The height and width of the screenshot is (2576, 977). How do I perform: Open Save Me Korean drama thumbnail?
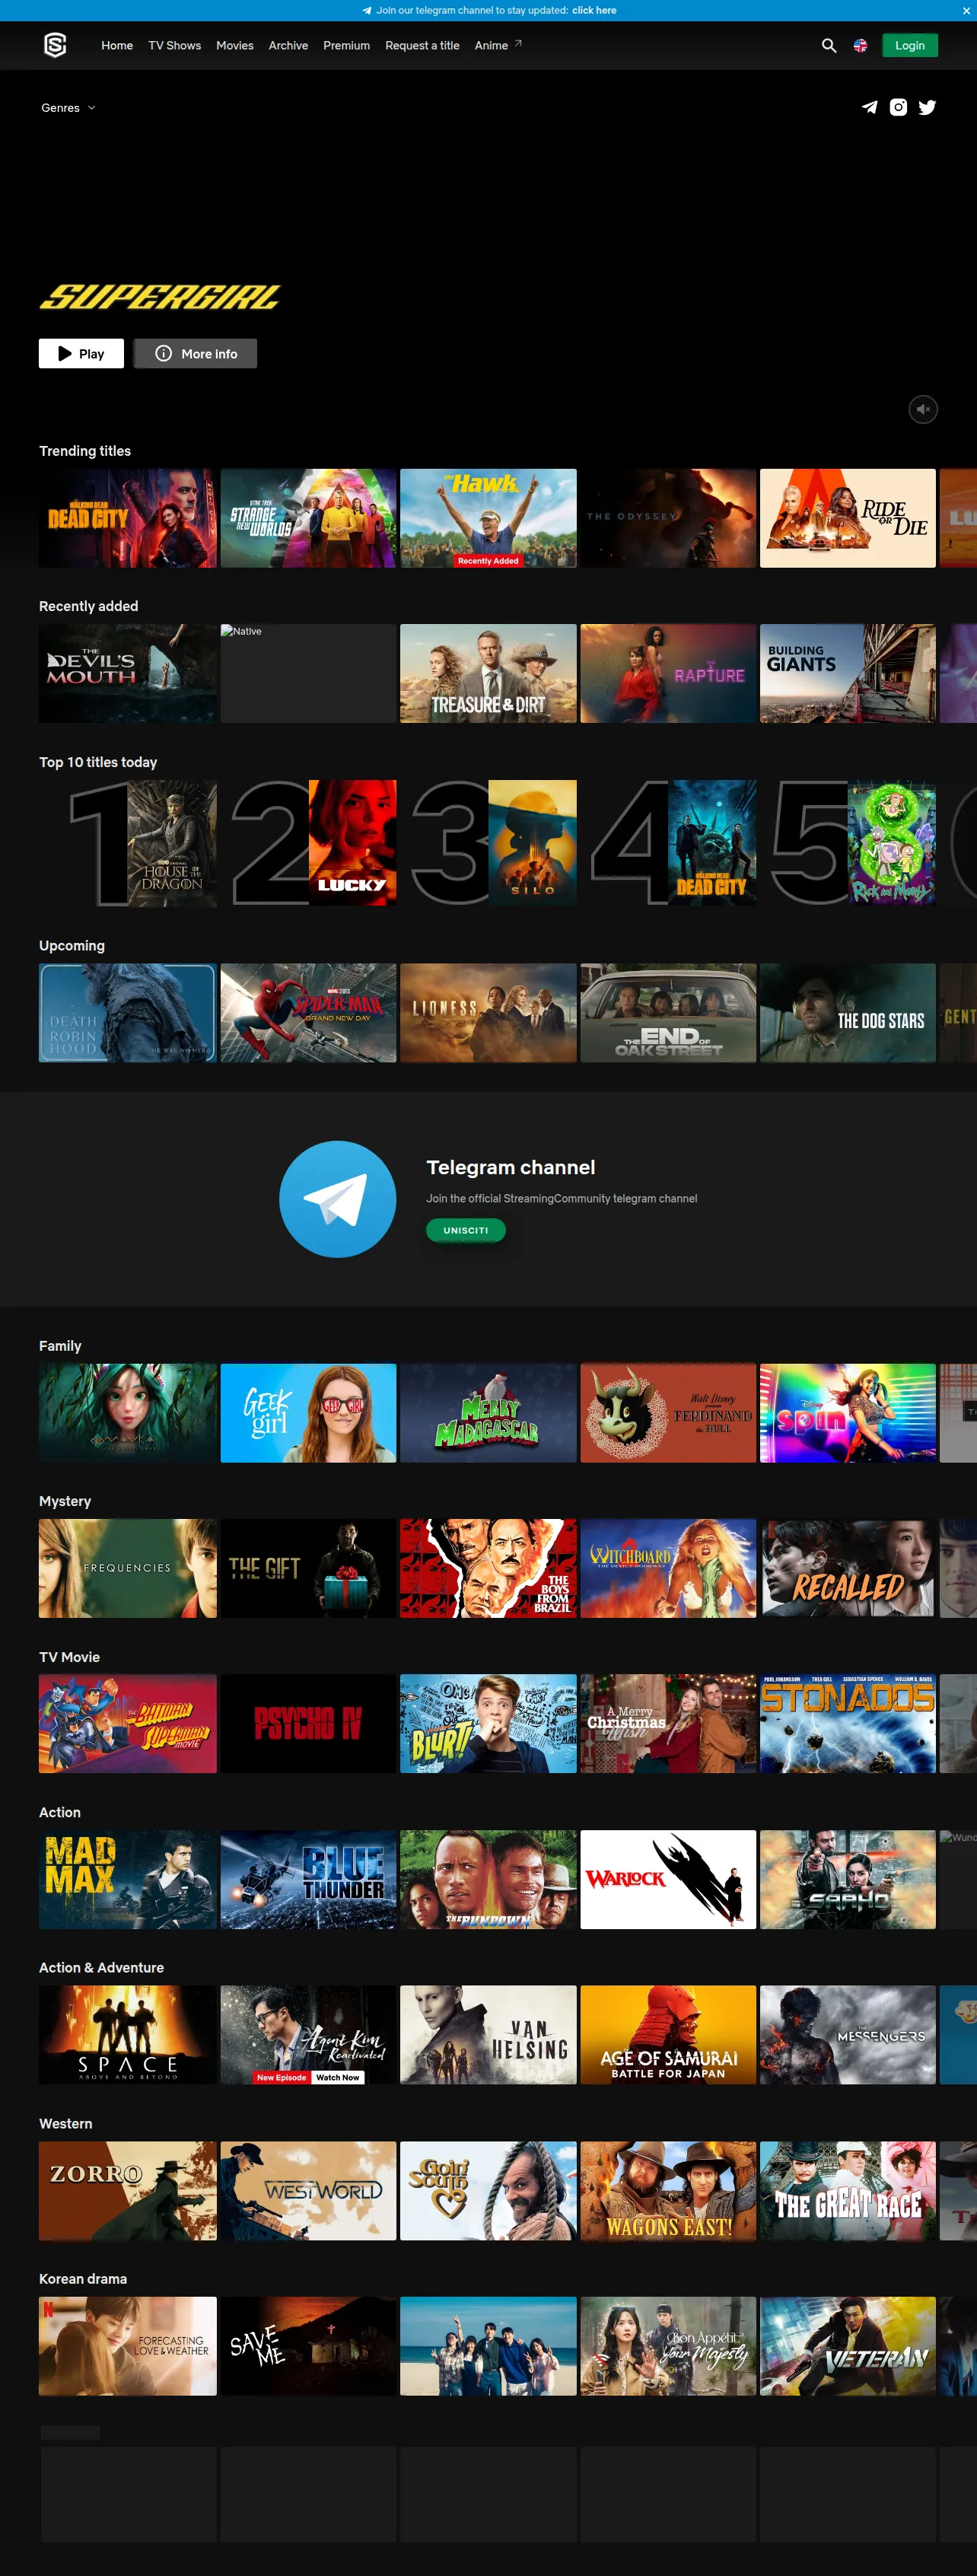pos(308,2346)
